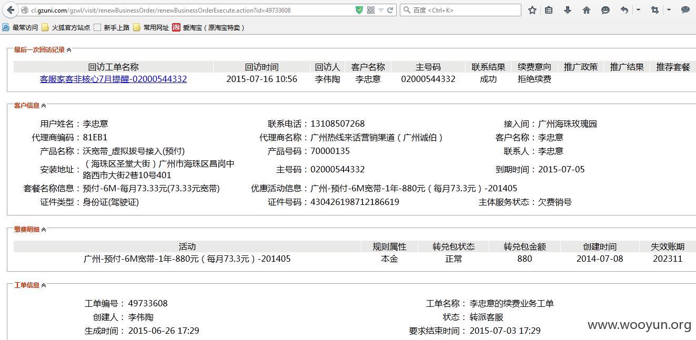Select contact phone 13108507268
The image size is (696, 340).
pos(338,124)
